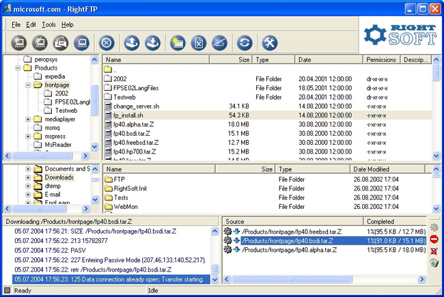Click the Completed queue column header
Image resolution: width=444 pixels, height=297 pixels.
tap(395, 221)
